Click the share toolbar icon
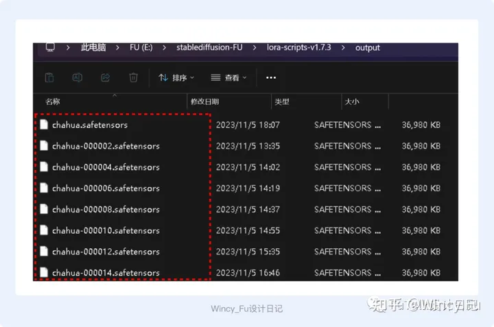 tap(105, 77)
